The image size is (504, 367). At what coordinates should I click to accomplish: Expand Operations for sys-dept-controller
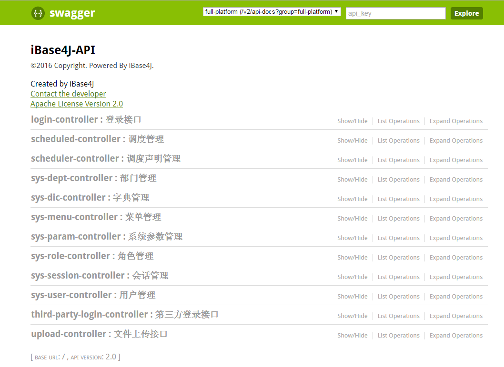[x=456, y=180]
